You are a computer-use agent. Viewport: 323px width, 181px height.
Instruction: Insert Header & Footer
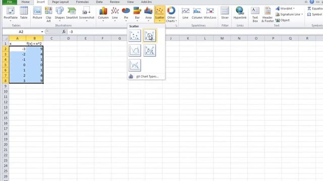point(267,14)
